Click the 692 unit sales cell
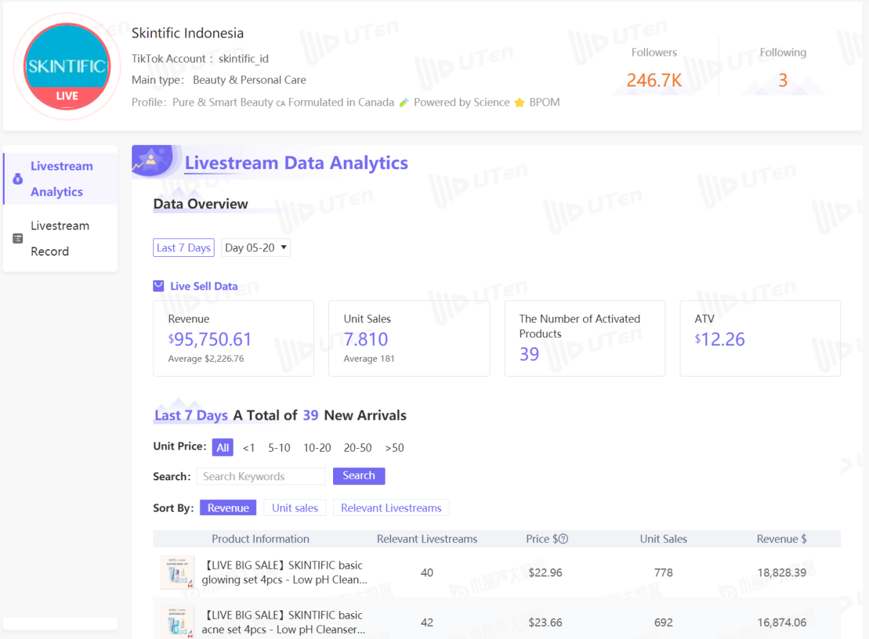The width and height of the screenshot is (869, 639). pyautogui.click(x=663, y=623)
